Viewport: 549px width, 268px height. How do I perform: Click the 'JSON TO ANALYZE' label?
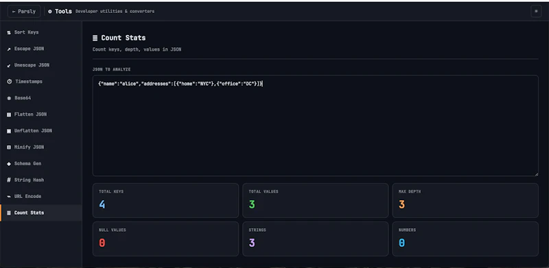point(111,70)
